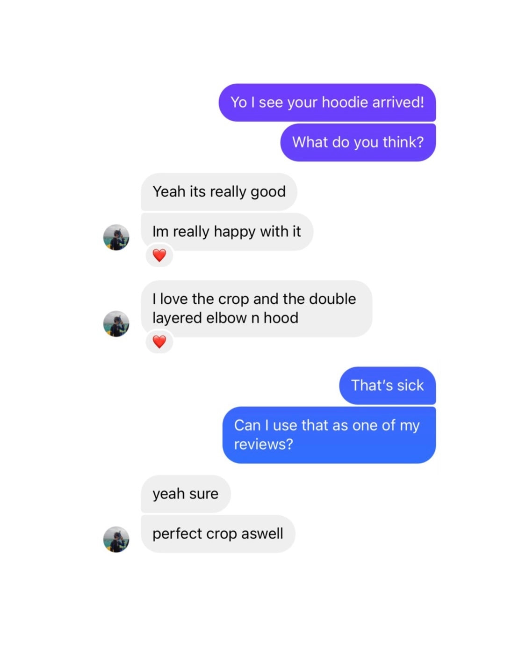Viewport: 526px width, 658px height.
Task: Select the 'Can I use that as one of my reviews?' bubble
Action: (x=329, y=435)
